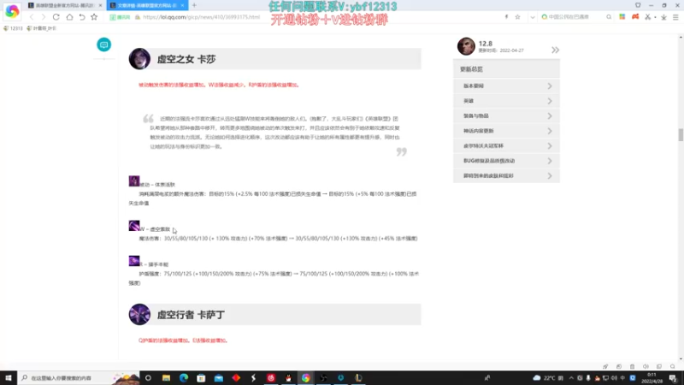Expand the 神话内容更新 sidebar entry

click(506, 131)
